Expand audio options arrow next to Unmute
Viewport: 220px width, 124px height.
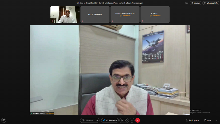coord(97,120)
